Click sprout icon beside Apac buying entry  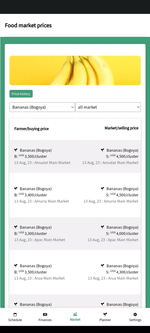(x=16, y=227)
